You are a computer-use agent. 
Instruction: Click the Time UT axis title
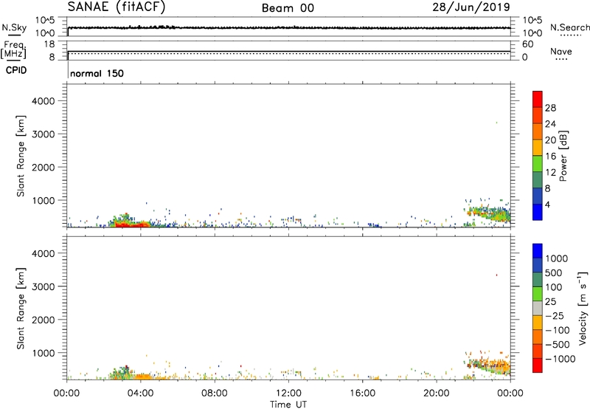(x=288, y=405)
